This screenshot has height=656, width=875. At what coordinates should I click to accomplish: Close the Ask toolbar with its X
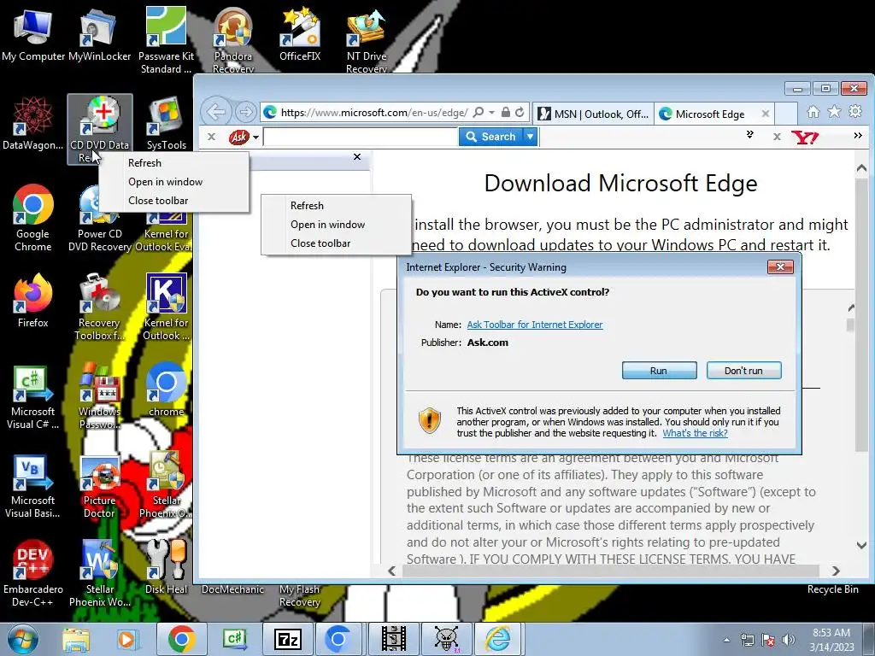point(211,136)
